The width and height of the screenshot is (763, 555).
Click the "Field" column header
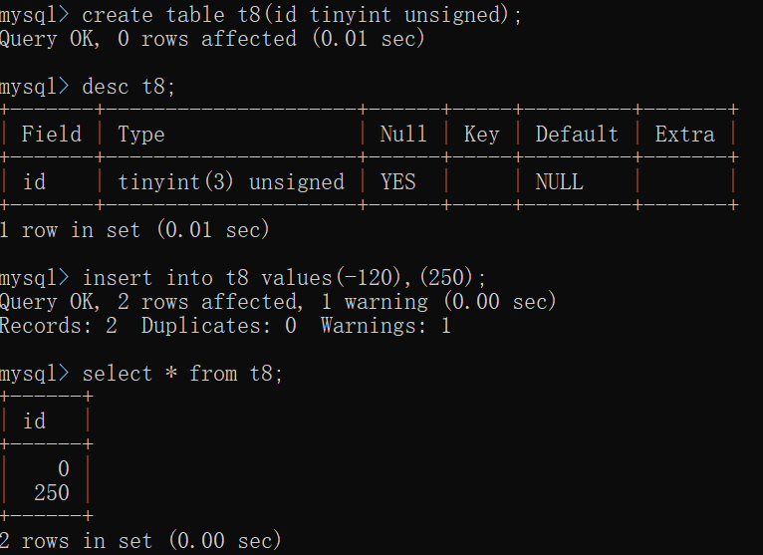[52, 135]
